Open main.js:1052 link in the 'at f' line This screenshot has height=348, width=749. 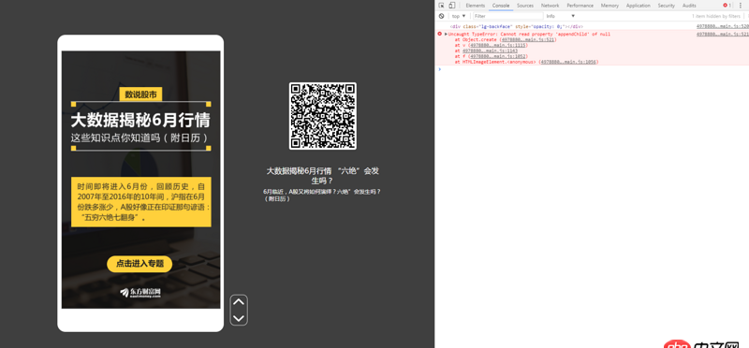(x=499, y=56)
